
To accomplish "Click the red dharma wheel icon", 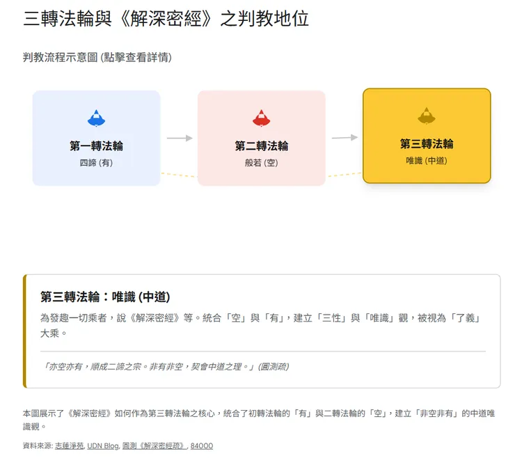I will [262, 118].
